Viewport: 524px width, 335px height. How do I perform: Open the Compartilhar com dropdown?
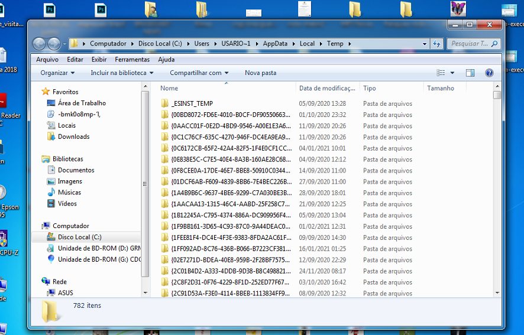[x=199, y=73]
